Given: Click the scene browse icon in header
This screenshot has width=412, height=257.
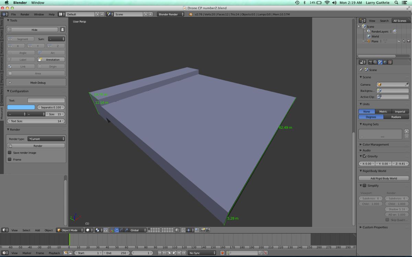Looking at the screenshot, I should [x=110, y=14].
